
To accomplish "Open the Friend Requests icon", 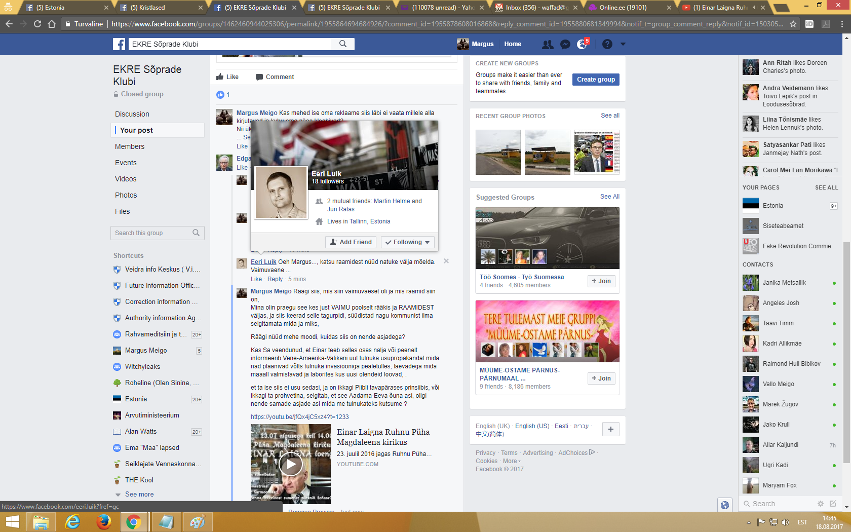I will [x=548, y=45].
